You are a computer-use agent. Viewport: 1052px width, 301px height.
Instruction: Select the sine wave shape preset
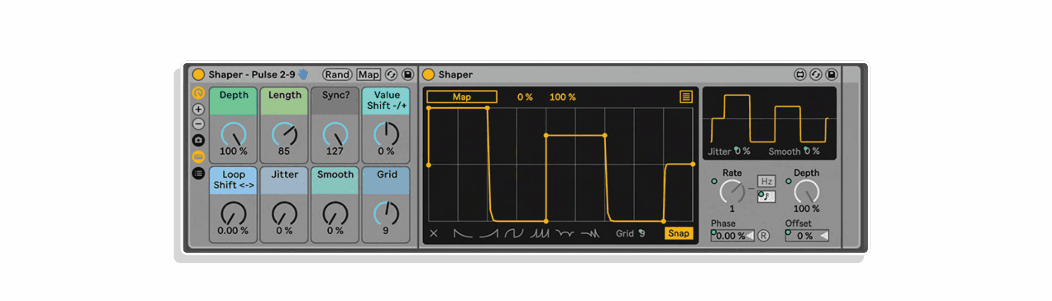coord(514,233)
